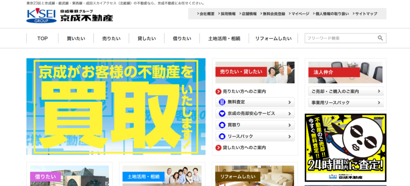The height and width of the screenshot is (186, 410).
Task: Click the chevron on the 京成の売却安心サービス row
Action: point(289,114)
